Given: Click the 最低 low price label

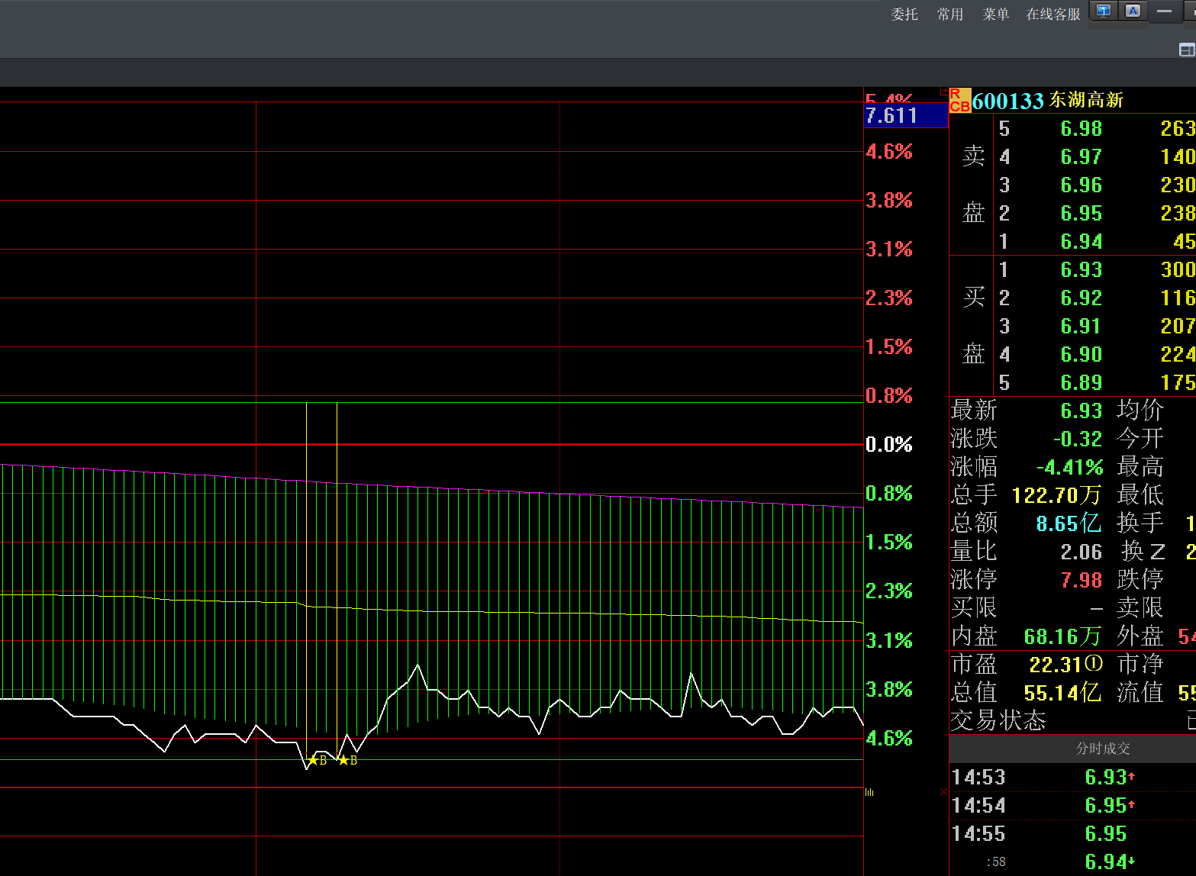Looking at the screenshot, I should (x=1140, y=495).
